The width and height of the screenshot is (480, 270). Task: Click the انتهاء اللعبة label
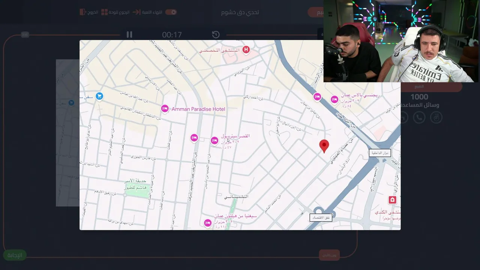point(152,12)
